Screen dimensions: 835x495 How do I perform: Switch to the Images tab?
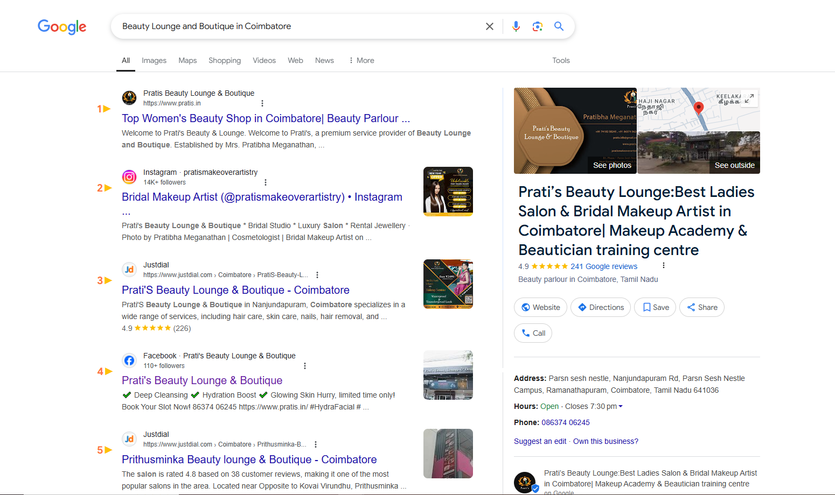click(154, 60)
